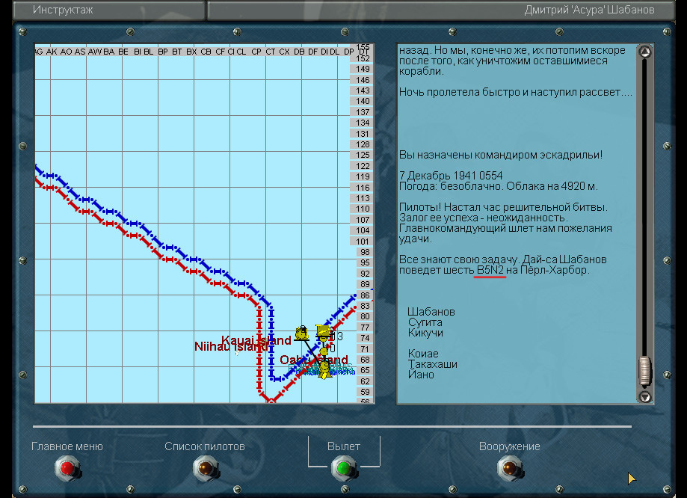Click the line Ночь пролетела быстро и наступил рассвет
This screenshot has height=498, width=687.
click(x=516, y=92)
